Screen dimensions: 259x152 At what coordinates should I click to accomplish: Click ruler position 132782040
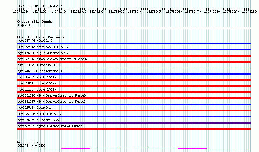tap(136, 12)
